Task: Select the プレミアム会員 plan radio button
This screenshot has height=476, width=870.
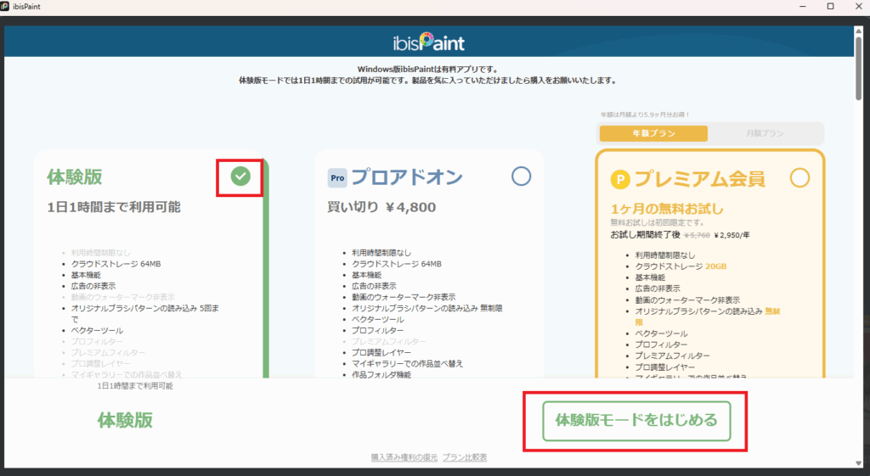Action: pos(799,178)
